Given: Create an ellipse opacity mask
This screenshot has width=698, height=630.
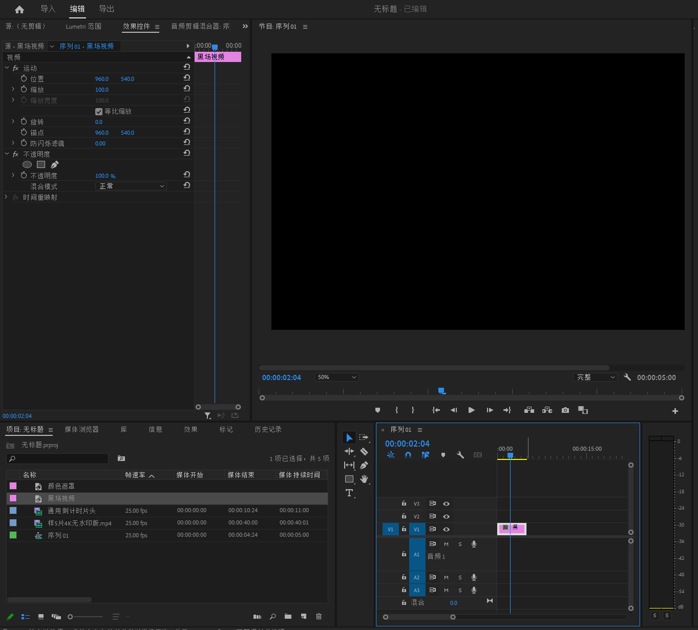Looking at the screenshot, I should (x=27, y=164).
